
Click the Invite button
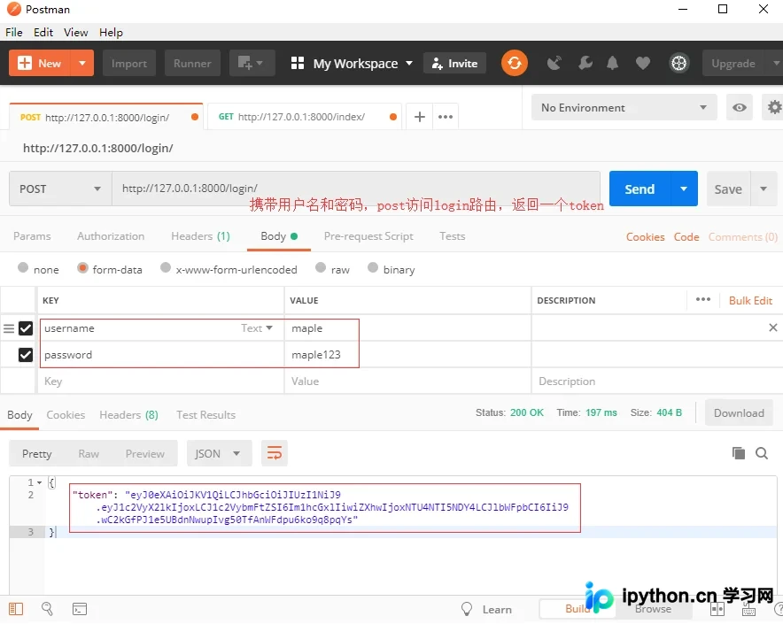tap(455, 64)
